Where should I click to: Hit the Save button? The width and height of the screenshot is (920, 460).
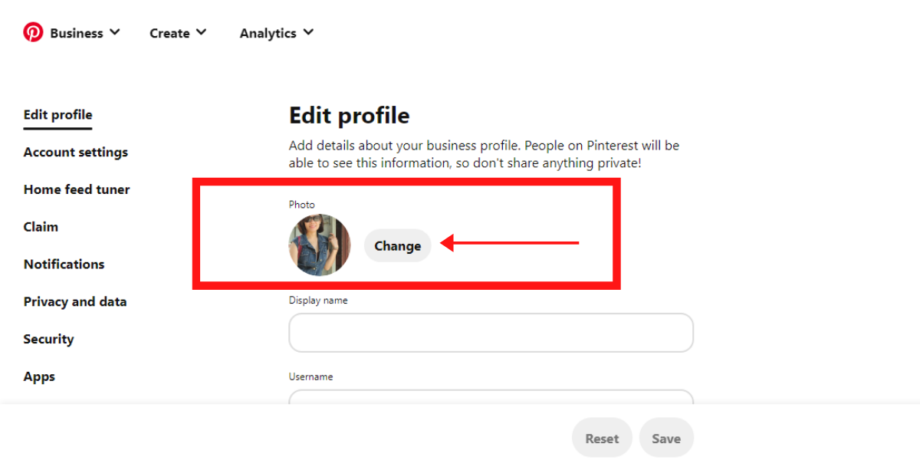pyautogui.click(x=666, y=439)
